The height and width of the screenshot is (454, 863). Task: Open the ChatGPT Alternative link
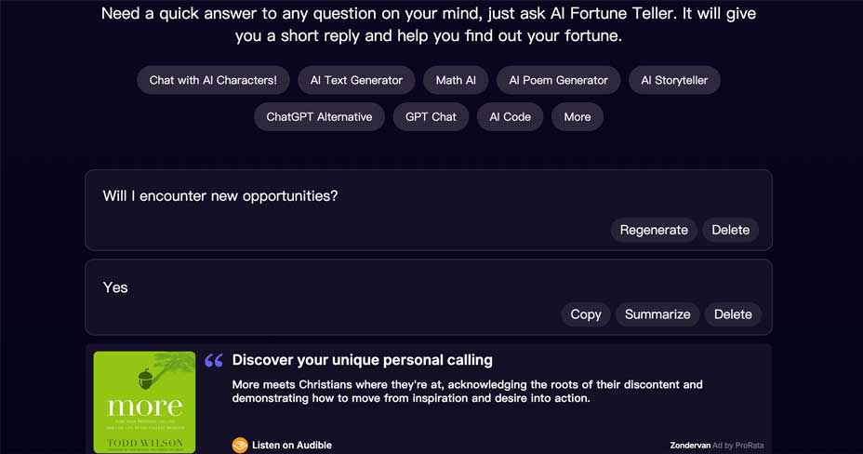tap(319, 116)
